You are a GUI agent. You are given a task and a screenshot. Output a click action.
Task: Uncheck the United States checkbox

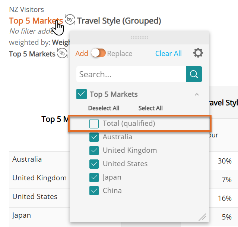tap(94, 164)
